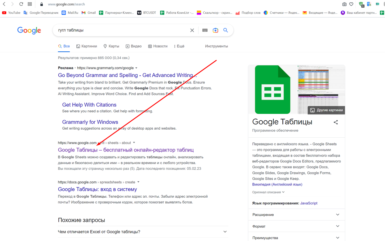Expand Чем отличается Excel от Google таблицы
The height and width of the screenshot is (241, 385).
[143, 232]
